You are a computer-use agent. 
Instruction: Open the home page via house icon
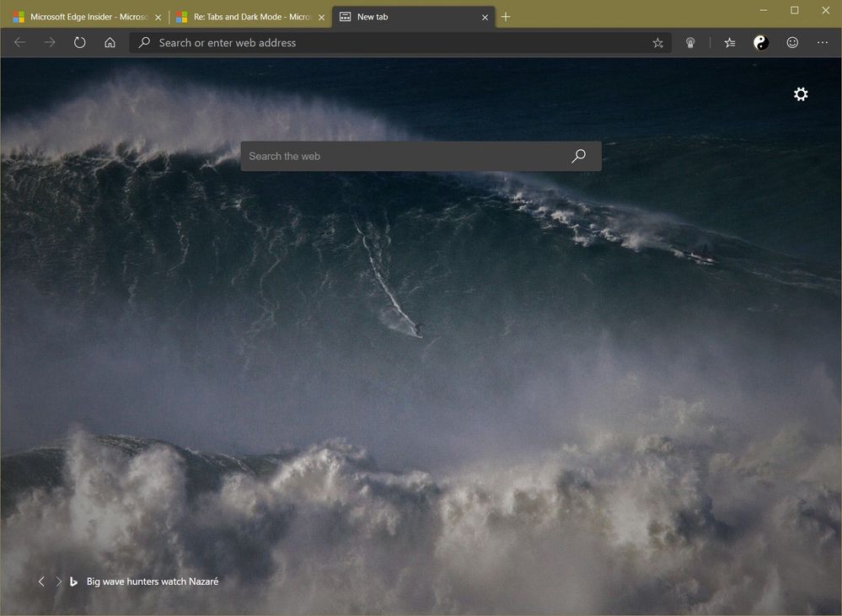[x=110, y=42]
